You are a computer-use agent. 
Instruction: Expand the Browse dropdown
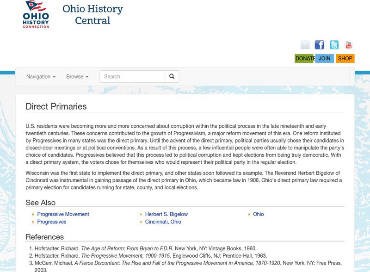75,76
